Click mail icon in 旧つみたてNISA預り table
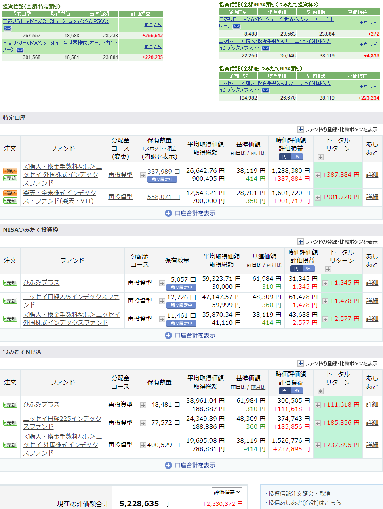 click(265, 90)
